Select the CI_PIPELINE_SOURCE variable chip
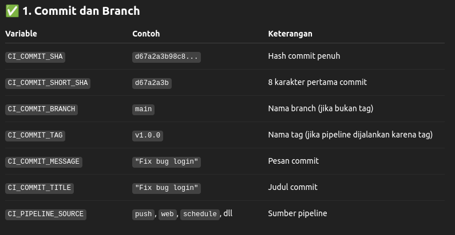Image resolution: width=455 pixels, height=235 pixels. [x=46, y=214]
